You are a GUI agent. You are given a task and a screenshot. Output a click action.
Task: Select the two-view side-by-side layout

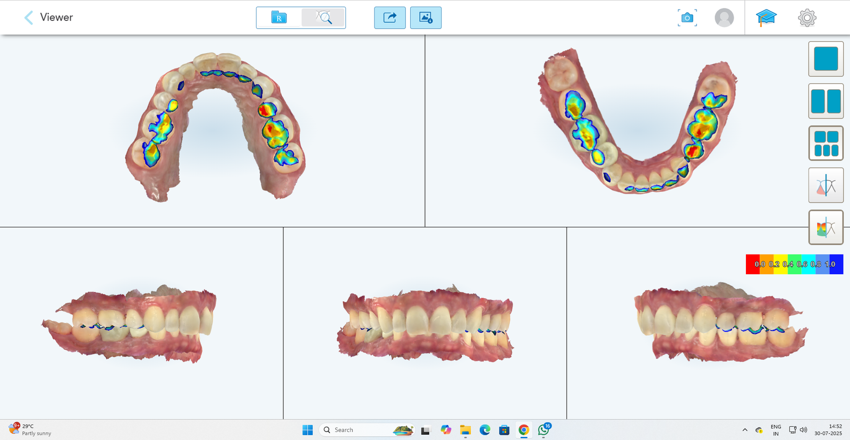coord(826,101)
